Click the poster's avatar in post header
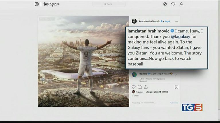 [134, 21]
